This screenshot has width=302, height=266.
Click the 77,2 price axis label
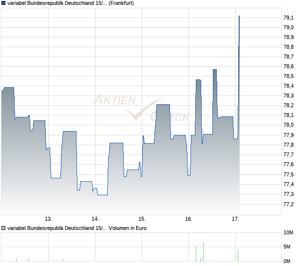pos(288,204)
